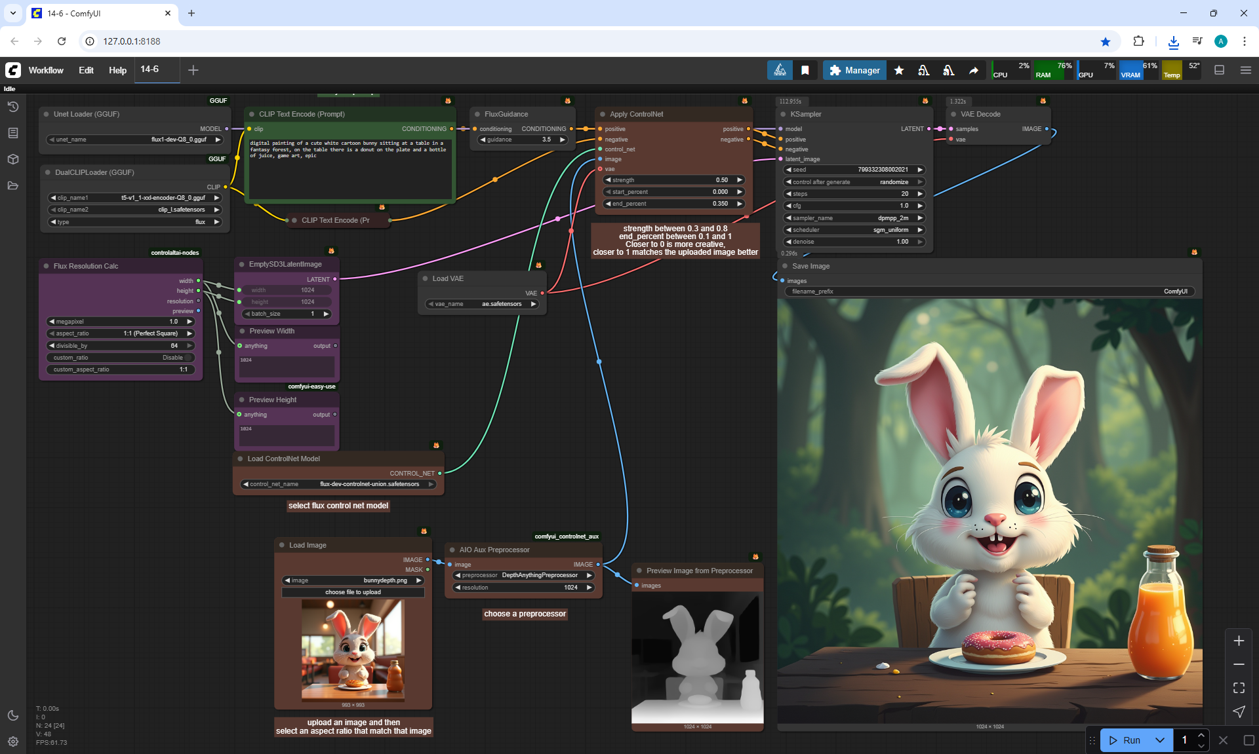Click the star favorites icon in toolbar
Viewport: 1259px width, 754px height.
tap(899, 70)
